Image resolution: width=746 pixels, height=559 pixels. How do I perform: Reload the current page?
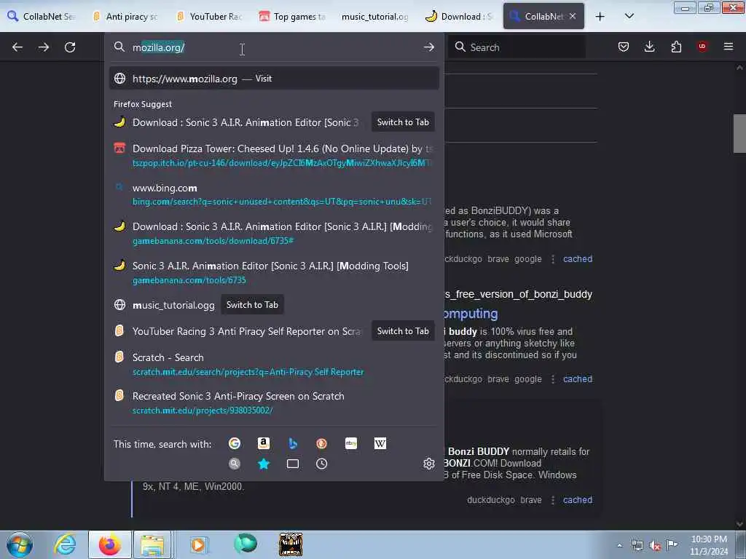[70, 47]
